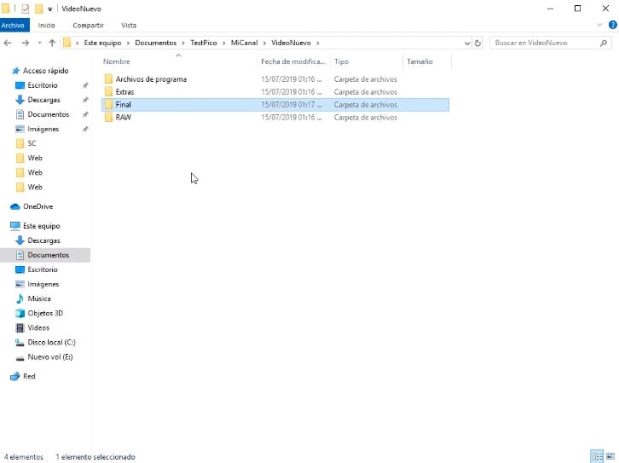Screen dimensions: 619x463
Task: Select Disco local (C:) in sidebar
Action: point(51,342)
